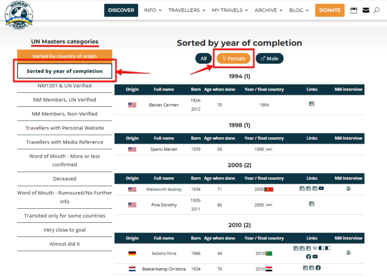Select Sorted by country of origin category
Screen dimensions: 387x277
coord(64,56)
